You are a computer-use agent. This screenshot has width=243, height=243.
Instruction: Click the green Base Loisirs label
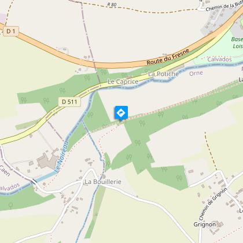tap(237, 43)
